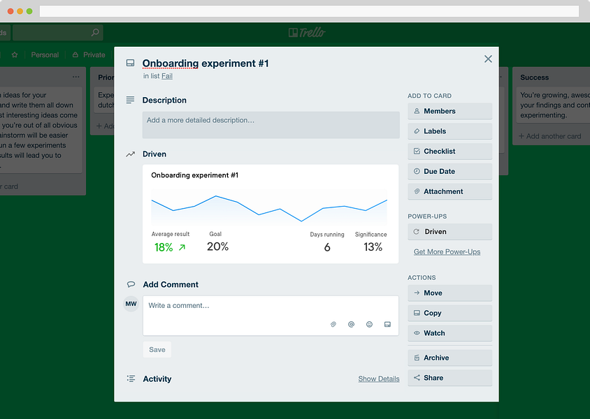Click the Fail list link
This screenshot has height=419, width=590.
(167, 76)
